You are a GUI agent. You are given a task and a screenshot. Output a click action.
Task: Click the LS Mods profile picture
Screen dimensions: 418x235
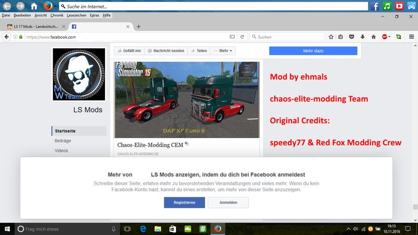[79, 74]
